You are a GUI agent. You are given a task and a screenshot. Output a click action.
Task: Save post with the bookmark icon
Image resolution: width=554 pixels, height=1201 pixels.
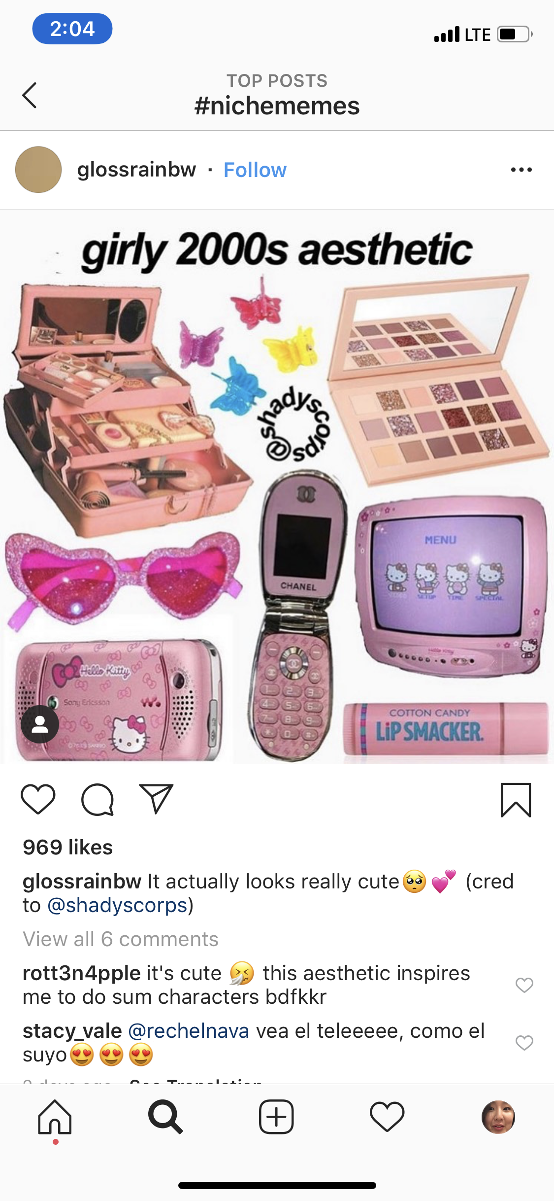tap(516, 800)
